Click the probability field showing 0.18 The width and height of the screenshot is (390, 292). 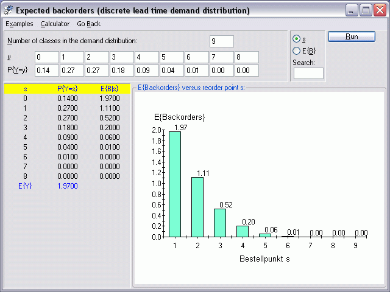(x=121, y=71)
